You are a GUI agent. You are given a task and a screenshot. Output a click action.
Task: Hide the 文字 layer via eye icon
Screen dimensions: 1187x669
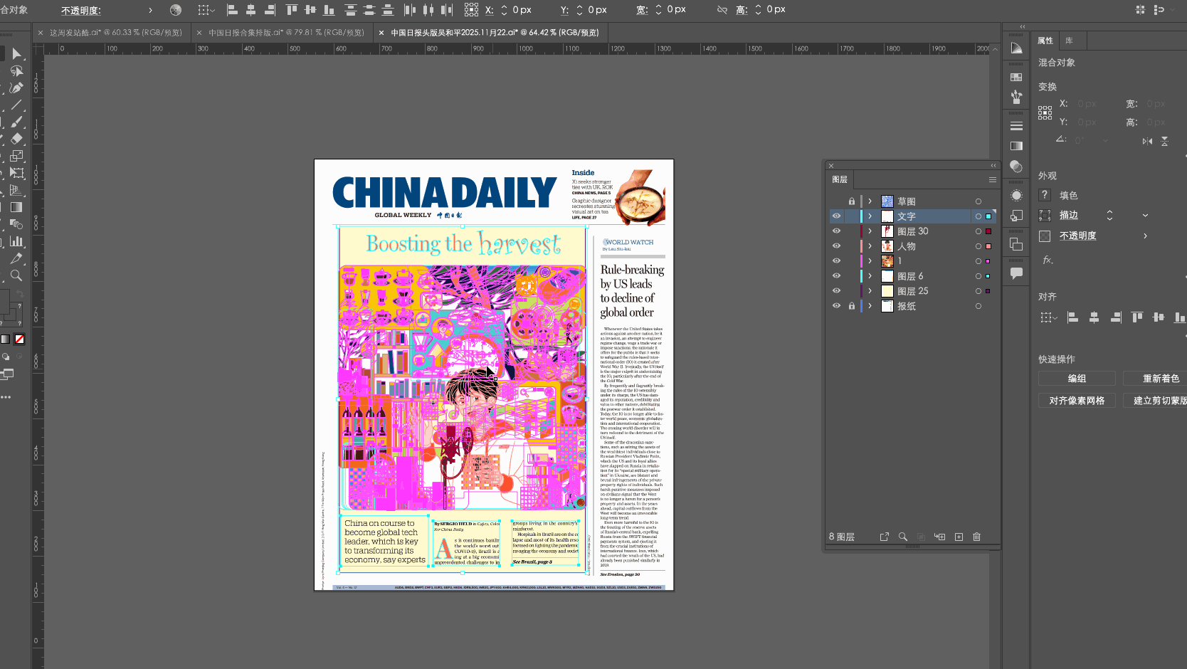pos(836,216)
